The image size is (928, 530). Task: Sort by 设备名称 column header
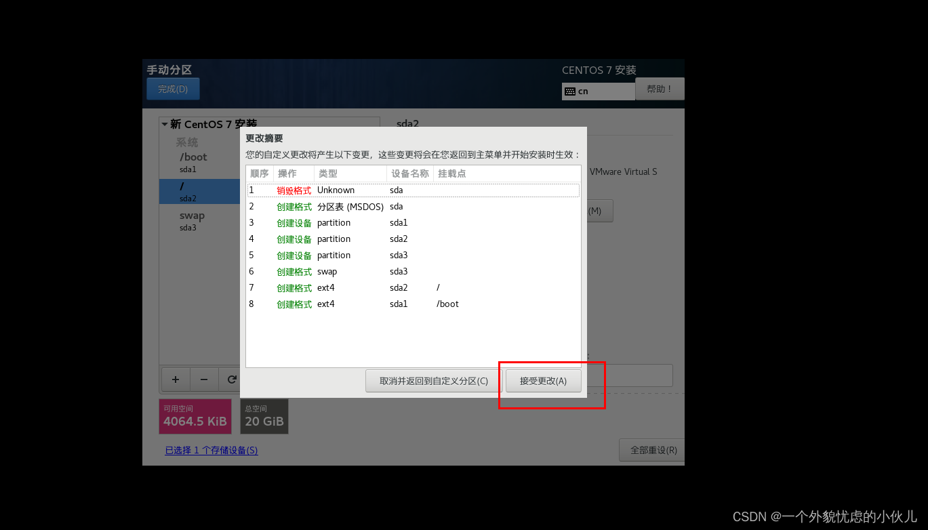(x=410, y=174)
